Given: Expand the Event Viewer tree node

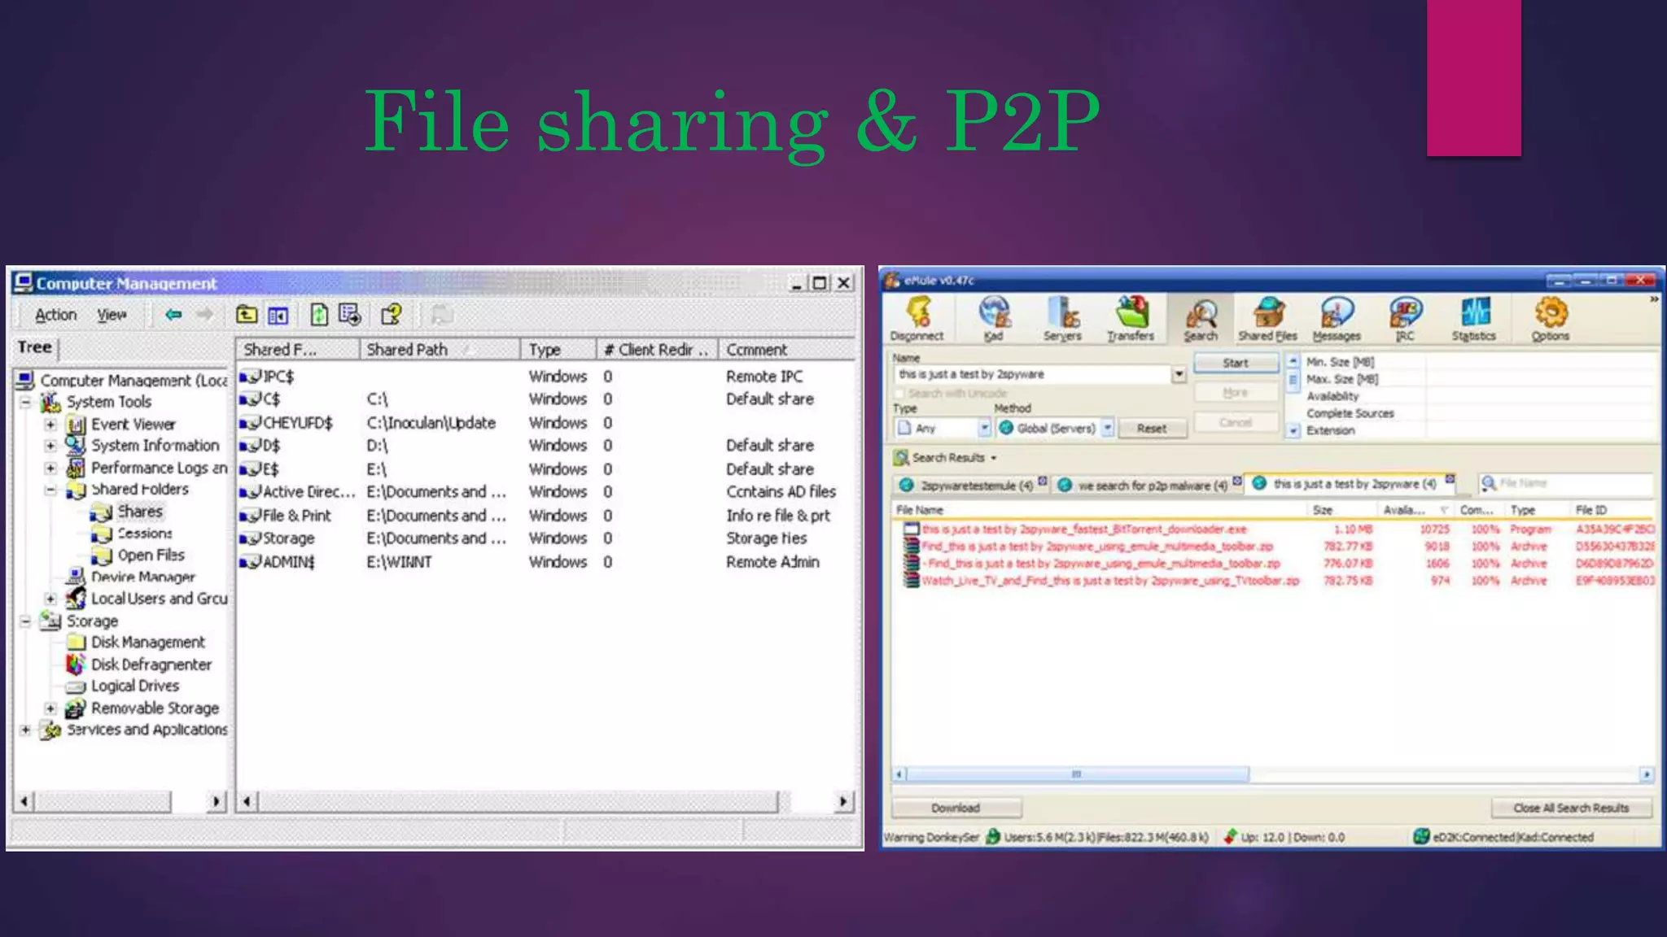Looking at the screenshot, I should point(50,425).
